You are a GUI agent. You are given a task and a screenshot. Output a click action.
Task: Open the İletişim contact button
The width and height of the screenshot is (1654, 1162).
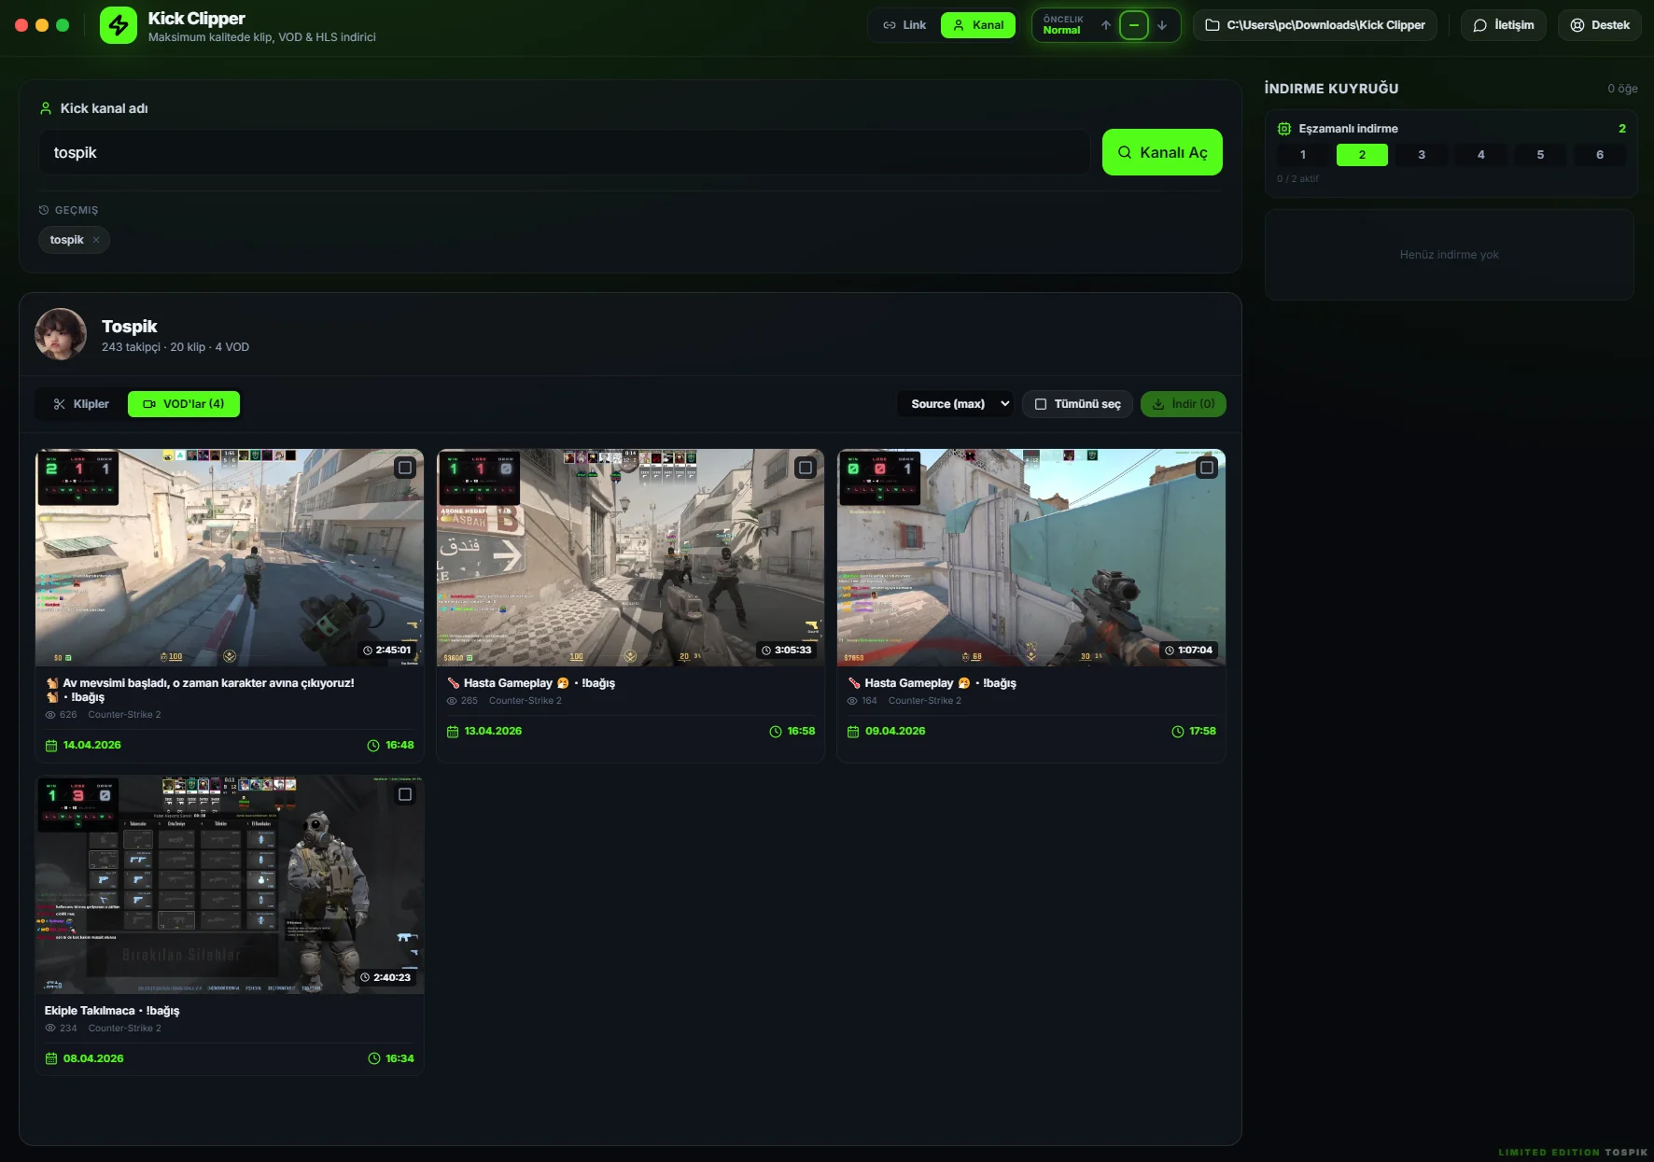[x=1504, y=25]
